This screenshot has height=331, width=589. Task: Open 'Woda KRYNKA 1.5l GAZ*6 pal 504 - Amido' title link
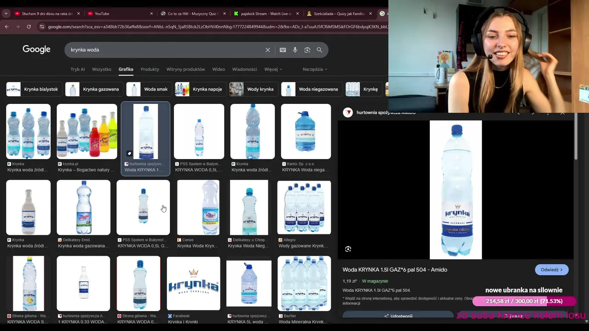395,270
